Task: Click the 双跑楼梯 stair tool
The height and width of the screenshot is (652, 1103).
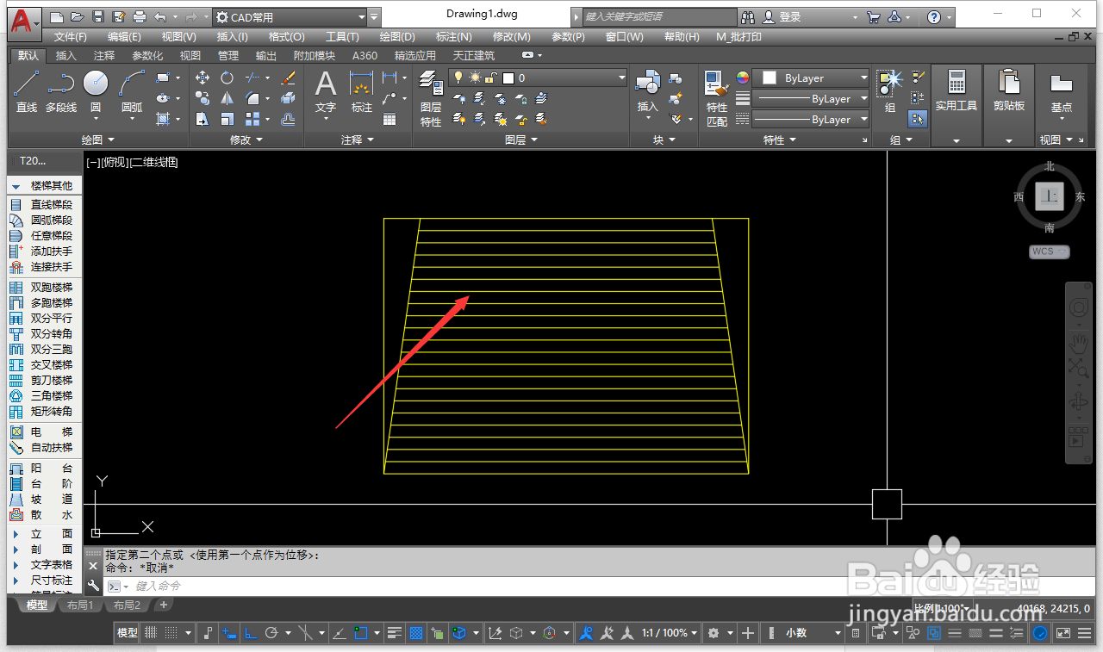Action: click(x=41, y=288)
